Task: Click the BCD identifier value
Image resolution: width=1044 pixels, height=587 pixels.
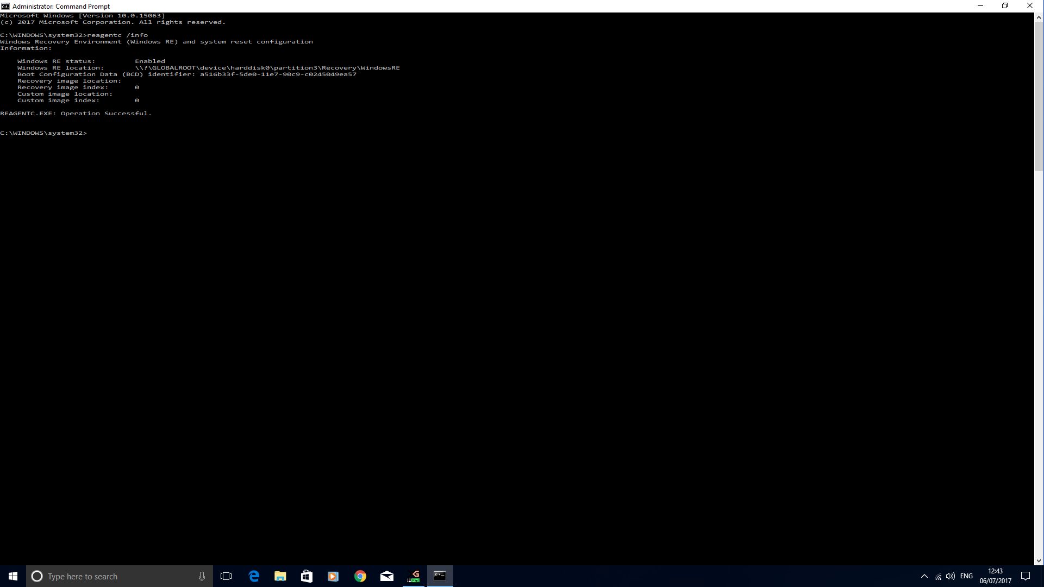Action: 278,74
